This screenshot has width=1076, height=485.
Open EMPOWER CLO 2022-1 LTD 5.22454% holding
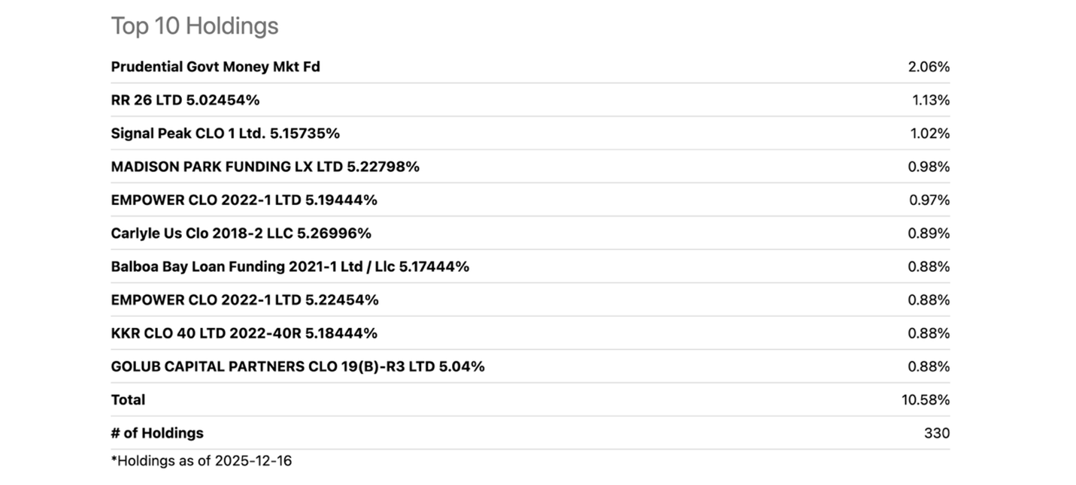(x=244, y=300)
